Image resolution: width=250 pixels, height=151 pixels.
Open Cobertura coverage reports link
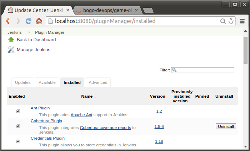[x=105, y=128]
